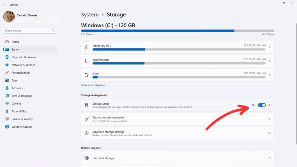Click the Privacy & security shield icon
The width and height of the screenshot is (297, 167).
tap(7, 119)
